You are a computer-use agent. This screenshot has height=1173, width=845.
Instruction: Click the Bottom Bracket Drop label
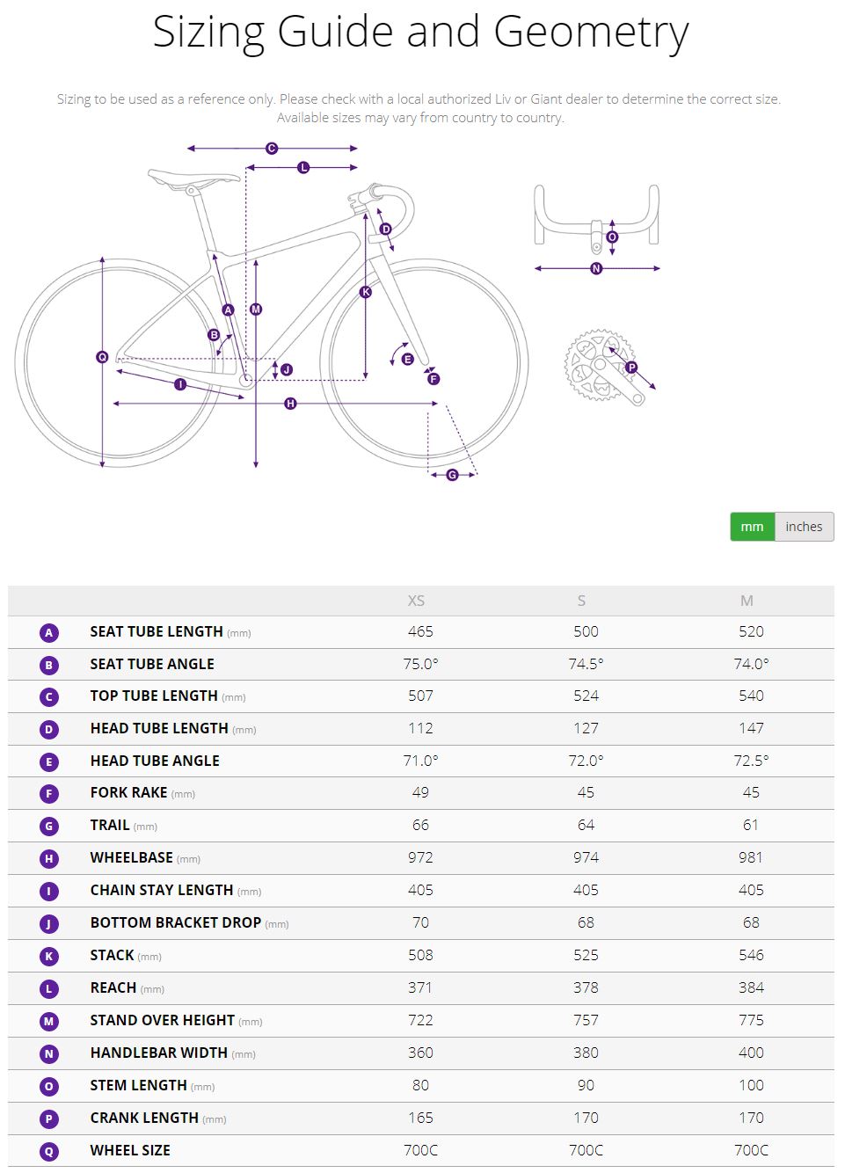point(176,922)
